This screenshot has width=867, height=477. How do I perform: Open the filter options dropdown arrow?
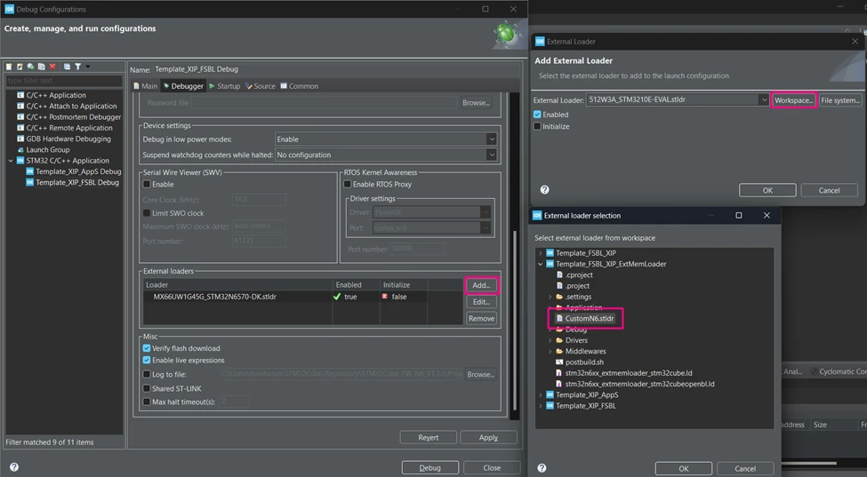(88, 67)
